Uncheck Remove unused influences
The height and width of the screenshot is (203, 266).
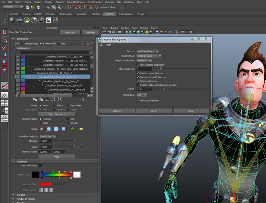pos(138,77)
